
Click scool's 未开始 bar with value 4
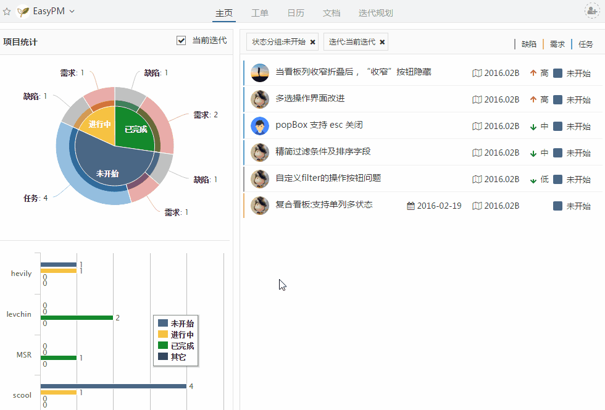[x=114, y=386]
